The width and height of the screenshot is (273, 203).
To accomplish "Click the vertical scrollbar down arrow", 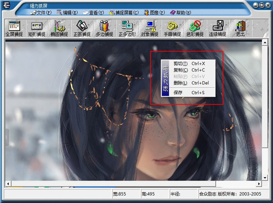I will click(265, 177).
